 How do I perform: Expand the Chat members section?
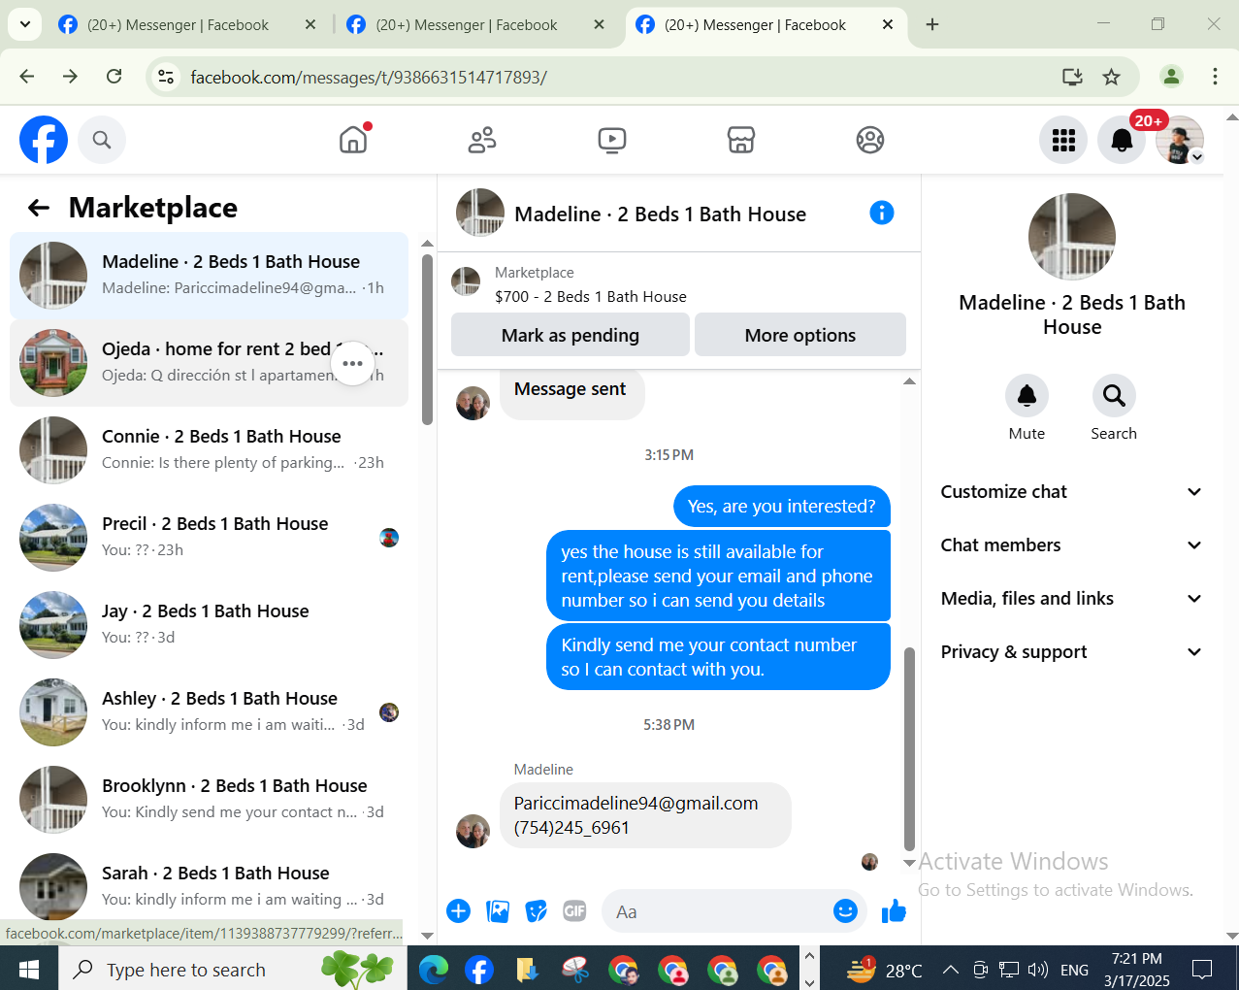coord(1071,545)
